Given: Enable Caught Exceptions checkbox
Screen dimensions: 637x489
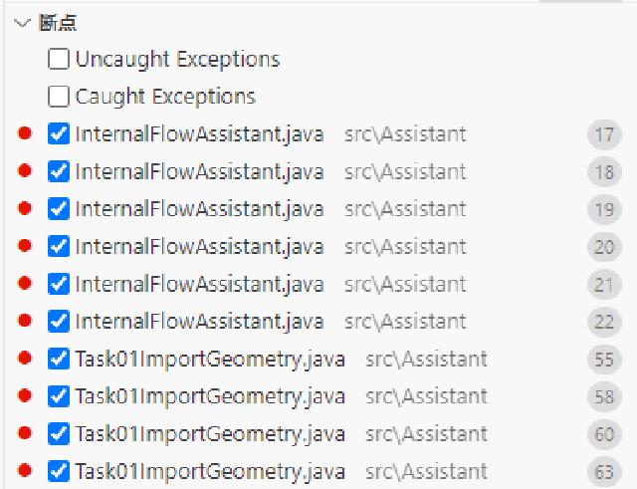Looking at the screenshot, I should 58,97.
